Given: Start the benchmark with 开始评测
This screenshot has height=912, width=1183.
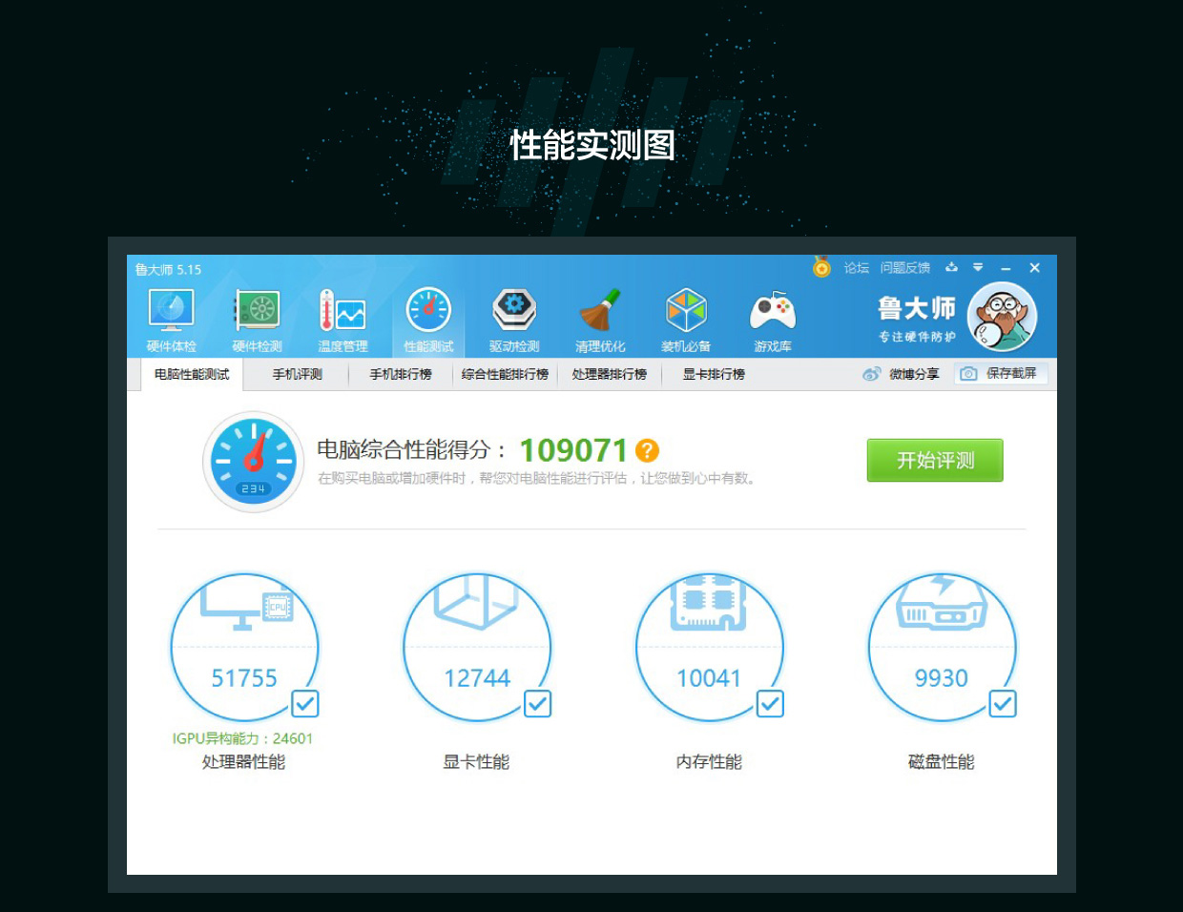Looking at the screenshot, I should 935,460.
